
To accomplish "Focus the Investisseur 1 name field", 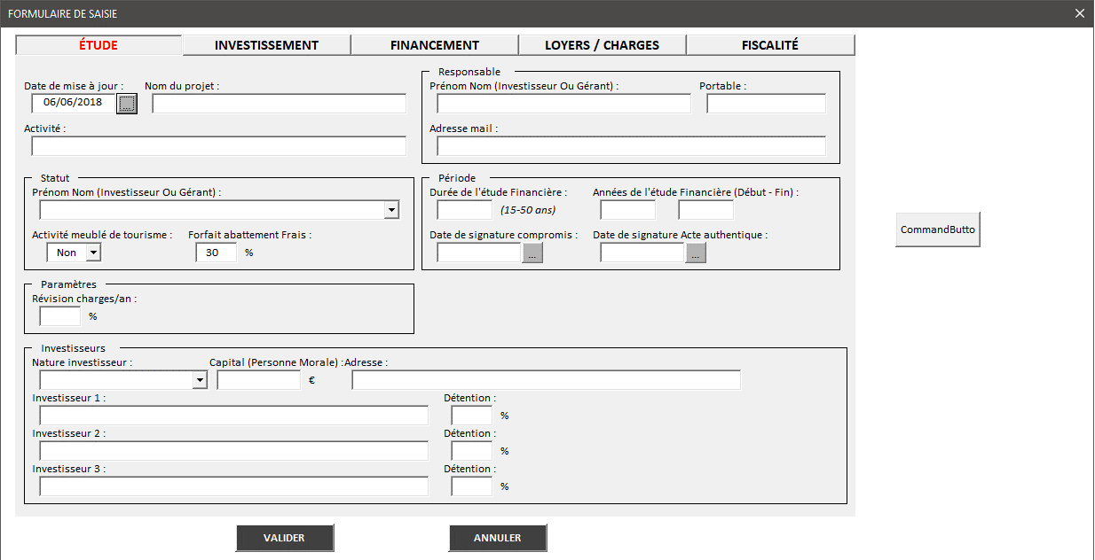I will click(x=233, y=416).
